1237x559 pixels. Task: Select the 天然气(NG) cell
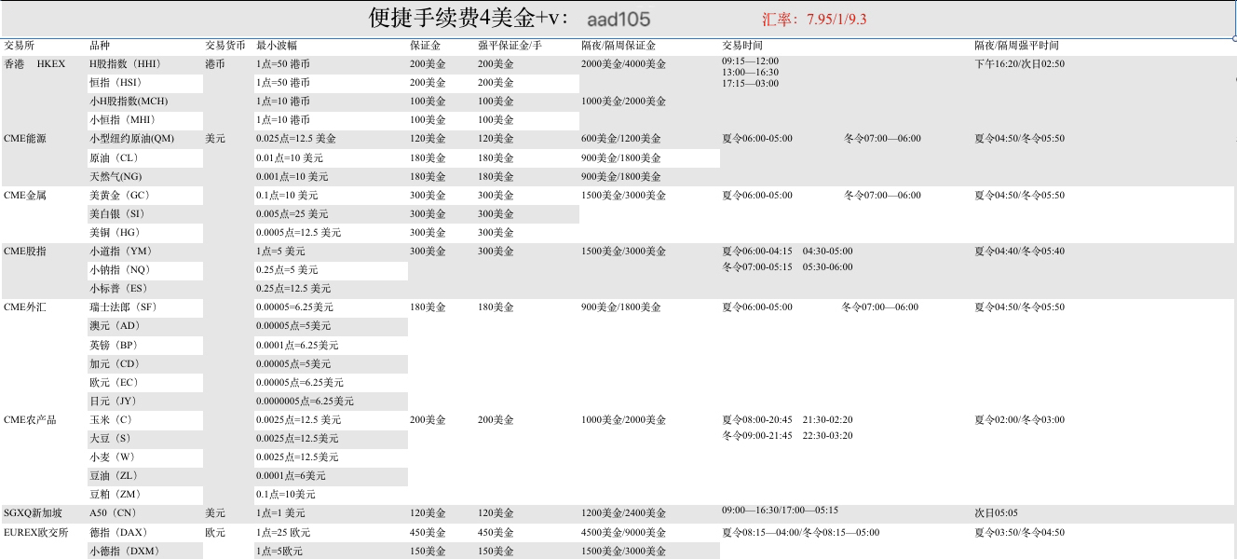pos(116,177)
